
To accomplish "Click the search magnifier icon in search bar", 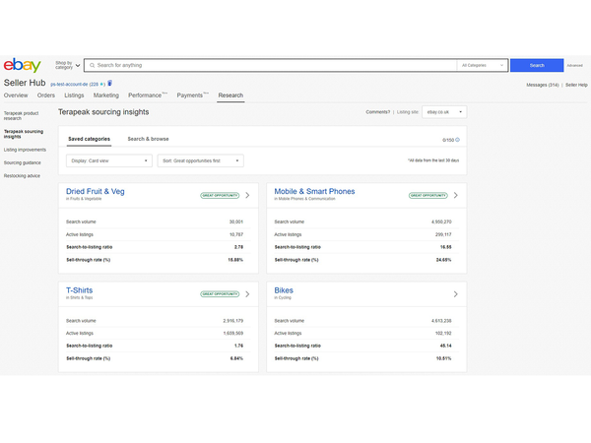I will pos(92,65).
